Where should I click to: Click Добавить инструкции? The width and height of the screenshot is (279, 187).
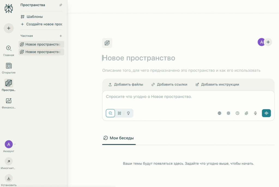pos(217,85)
